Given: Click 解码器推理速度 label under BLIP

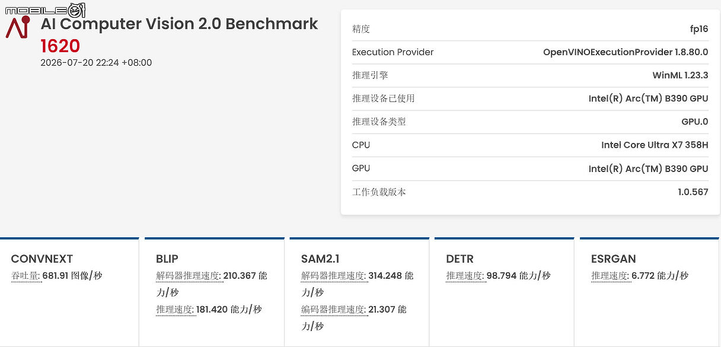Looking at the screenshot, I should click(189, 276).
